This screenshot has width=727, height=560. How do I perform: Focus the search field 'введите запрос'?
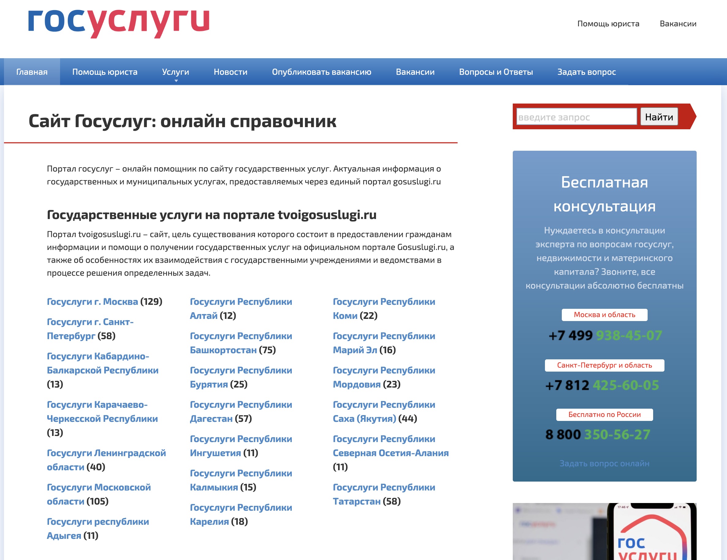[577, 117]
